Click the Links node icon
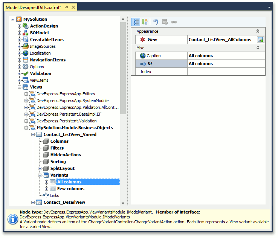This screenshot has height=238, width=278. click(x=46, y=195)
